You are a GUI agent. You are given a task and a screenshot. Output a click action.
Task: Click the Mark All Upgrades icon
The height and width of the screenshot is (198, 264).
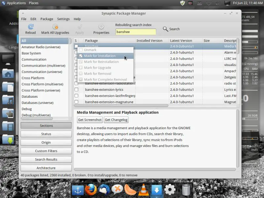(55, 27)
